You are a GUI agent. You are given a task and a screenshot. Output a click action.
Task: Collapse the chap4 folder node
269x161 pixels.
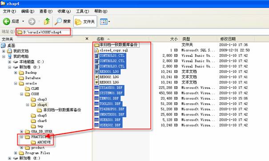click(28, 105)
